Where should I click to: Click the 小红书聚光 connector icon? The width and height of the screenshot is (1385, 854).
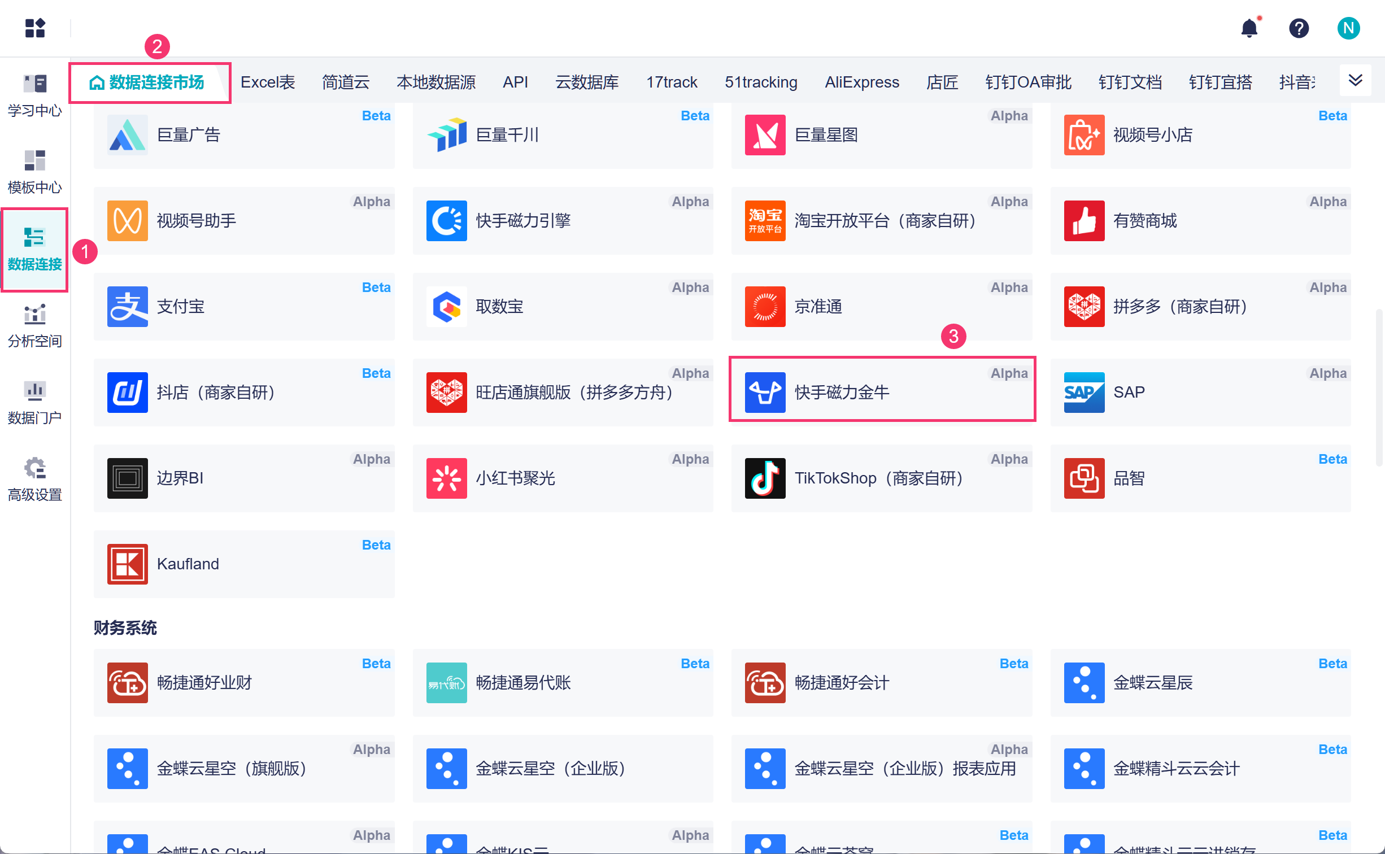click(x=447, y=478)
